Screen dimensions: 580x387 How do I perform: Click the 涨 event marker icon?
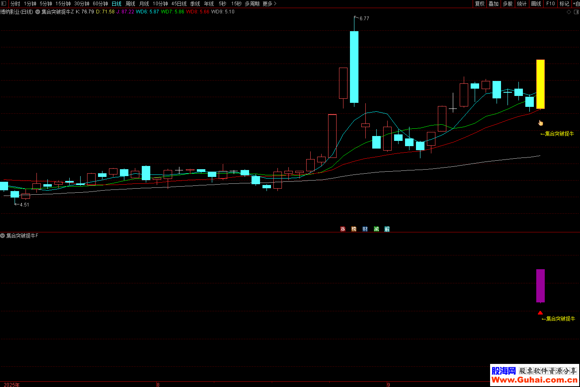[x=343, y=229]
